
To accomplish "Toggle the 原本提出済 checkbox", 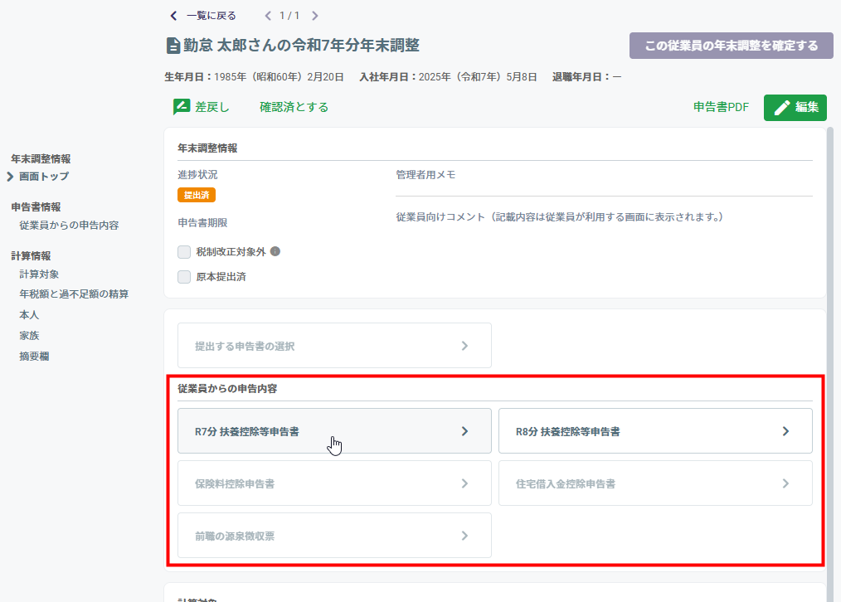I will (184, 277).
